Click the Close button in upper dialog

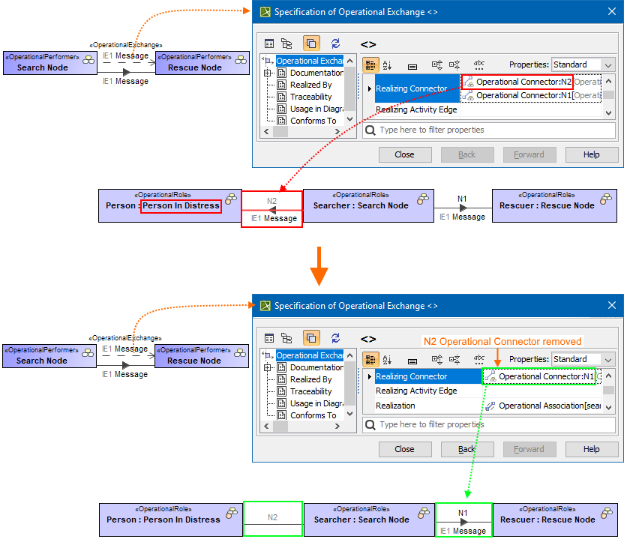pos(404,154)
